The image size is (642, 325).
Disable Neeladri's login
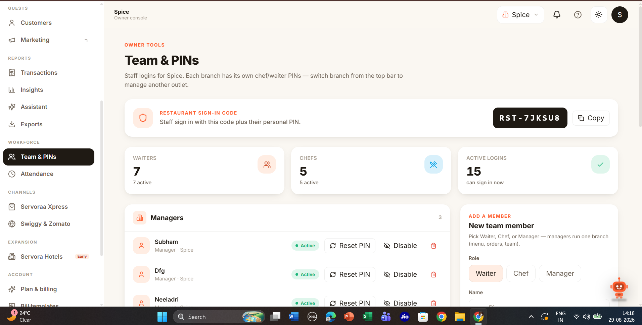400,303
